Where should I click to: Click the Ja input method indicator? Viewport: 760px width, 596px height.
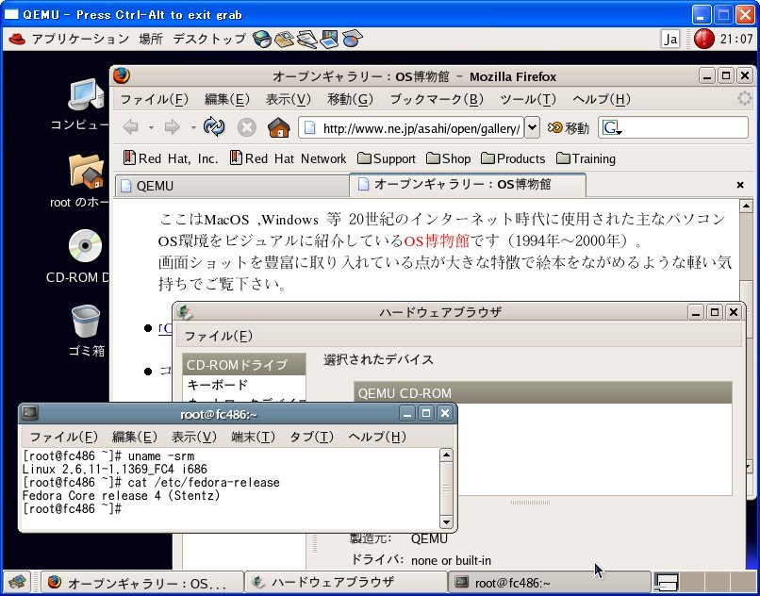[x=670, y=39]
